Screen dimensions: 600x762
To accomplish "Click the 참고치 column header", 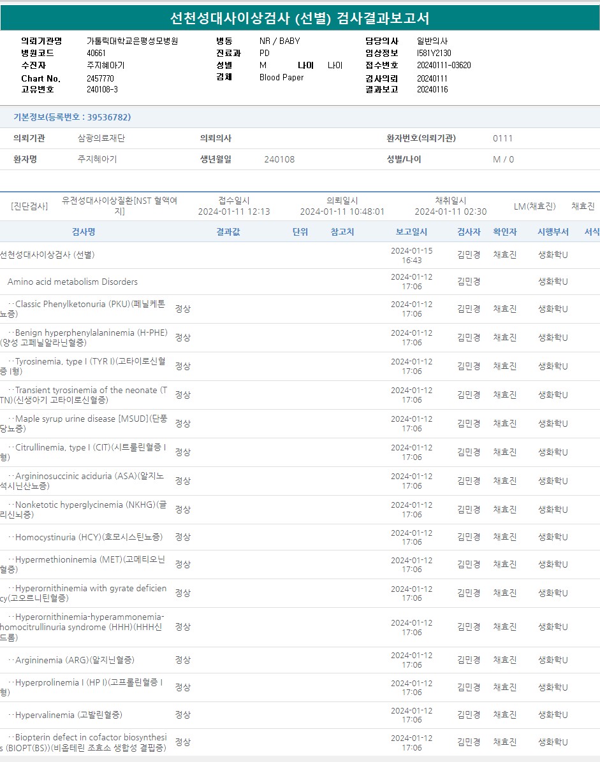I will (342, 232).
